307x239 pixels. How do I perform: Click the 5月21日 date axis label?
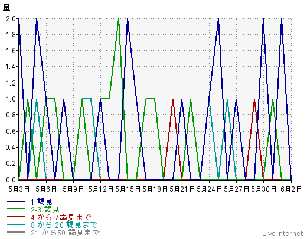[182, 189]
